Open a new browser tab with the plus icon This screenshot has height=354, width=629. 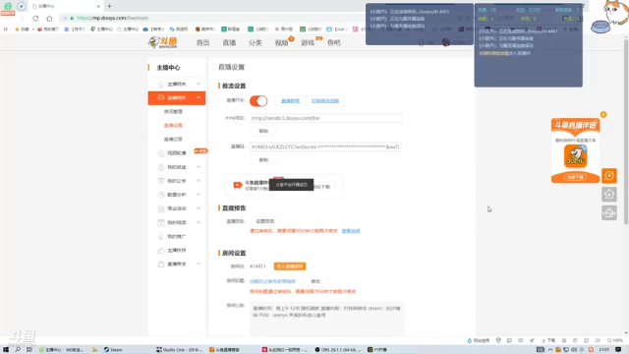coord(109,6)
